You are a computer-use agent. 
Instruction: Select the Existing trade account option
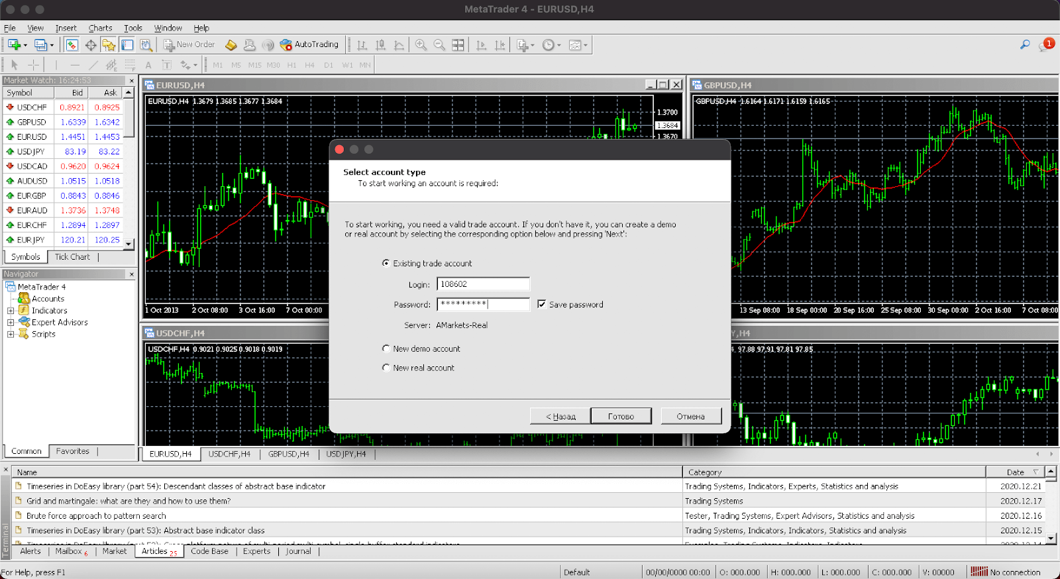386,263
